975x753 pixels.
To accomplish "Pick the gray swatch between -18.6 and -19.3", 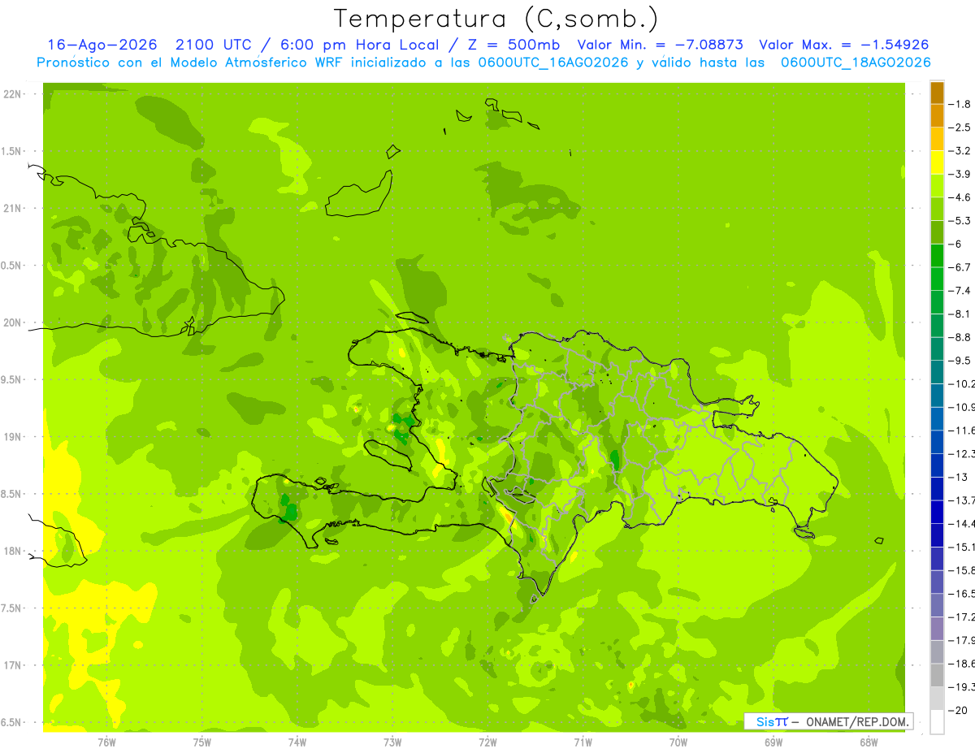I will 937,674.
